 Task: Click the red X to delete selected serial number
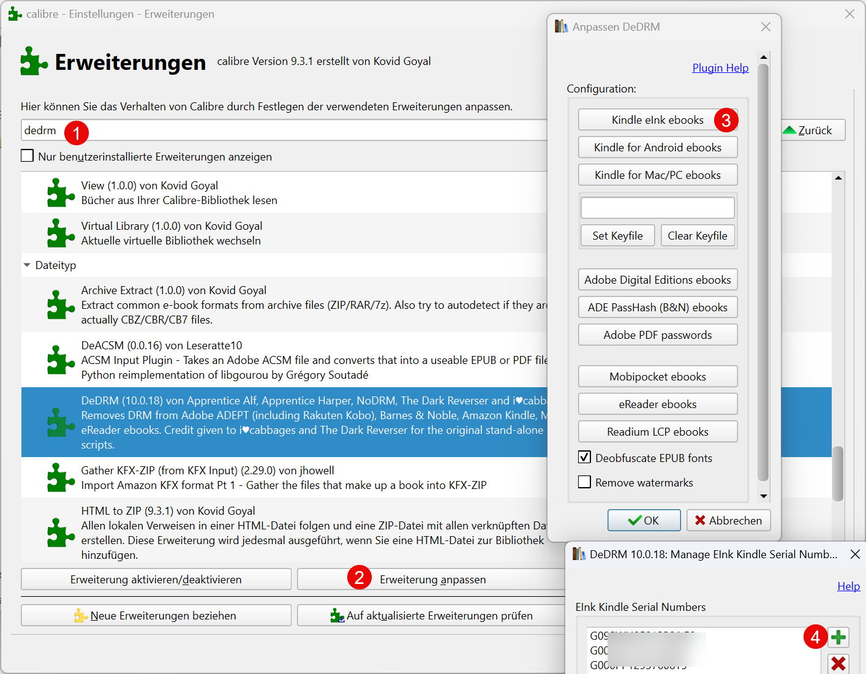click(838, 664)
